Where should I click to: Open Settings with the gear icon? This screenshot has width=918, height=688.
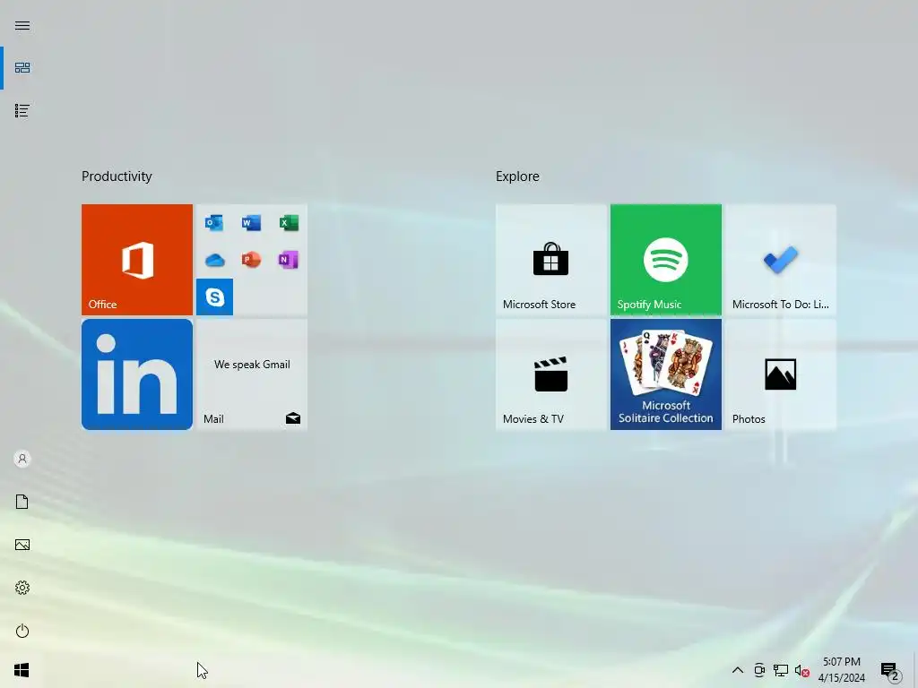(x=22, y=588)
